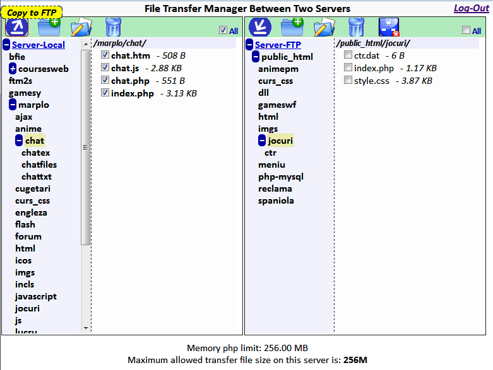Collapse the marplo folder tree
The image size is (493, 370).
click(x=13, y=105)
